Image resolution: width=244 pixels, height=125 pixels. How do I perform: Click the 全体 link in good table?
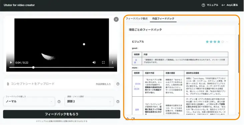coord(136,61)
